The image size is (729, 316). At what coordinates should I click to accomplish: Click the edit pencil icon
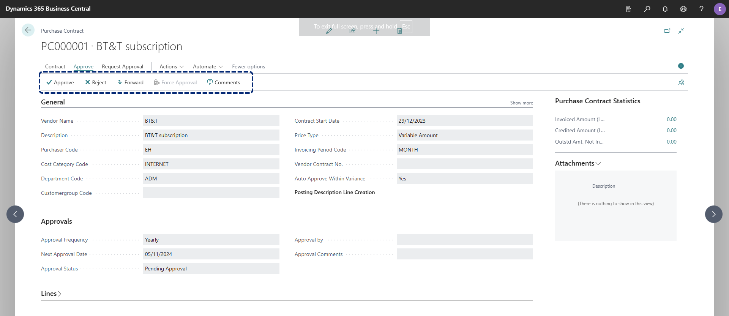[329, 31]
